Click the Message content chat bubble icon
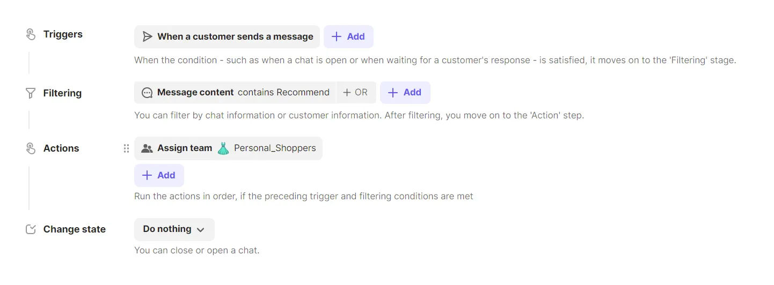Viewport: 774px width, 285px height. click(147, 93)
